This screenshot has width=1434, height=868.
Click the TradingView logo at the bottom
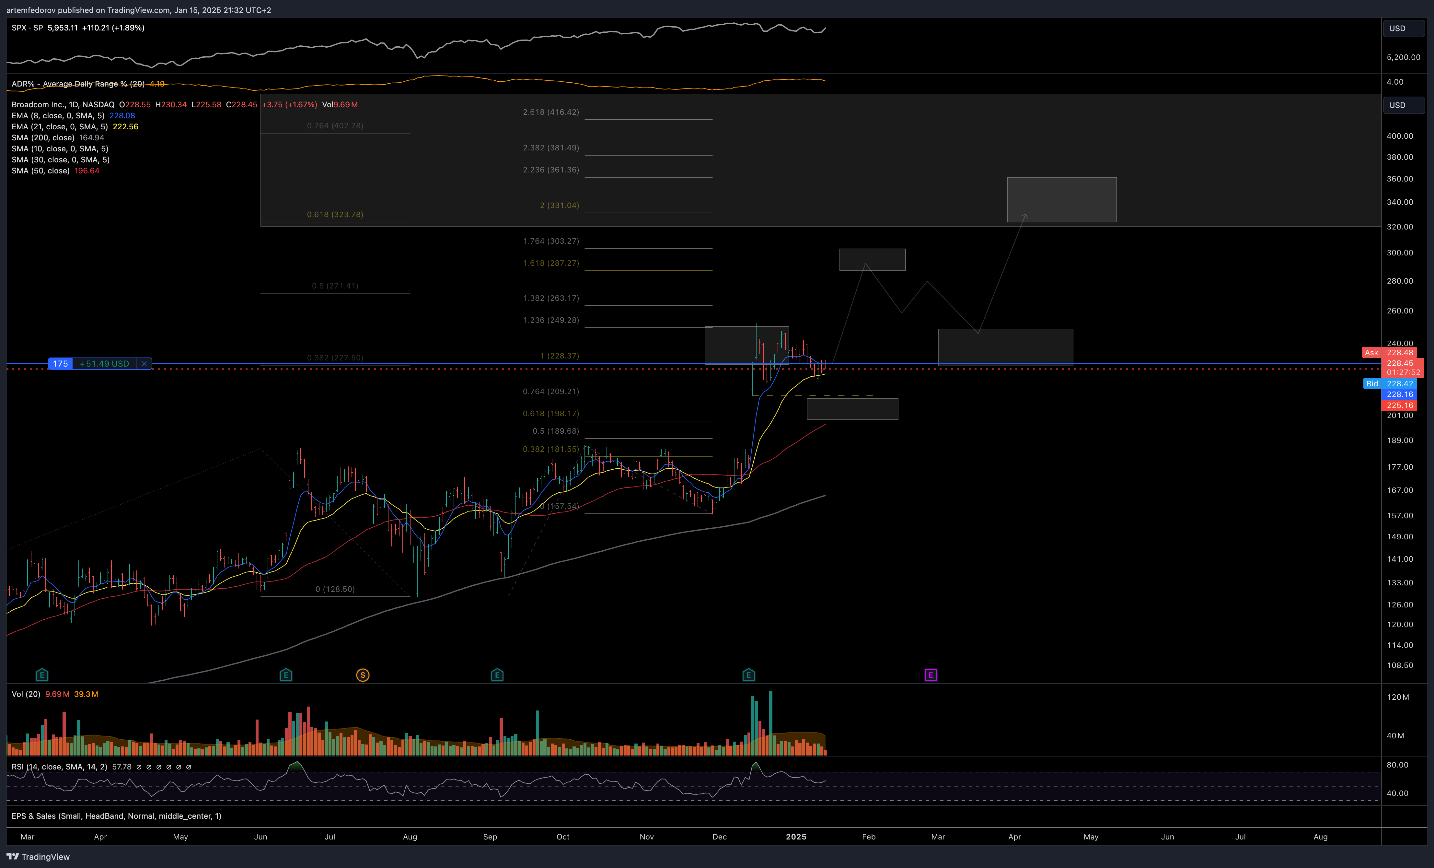click(x=38, y=856)
